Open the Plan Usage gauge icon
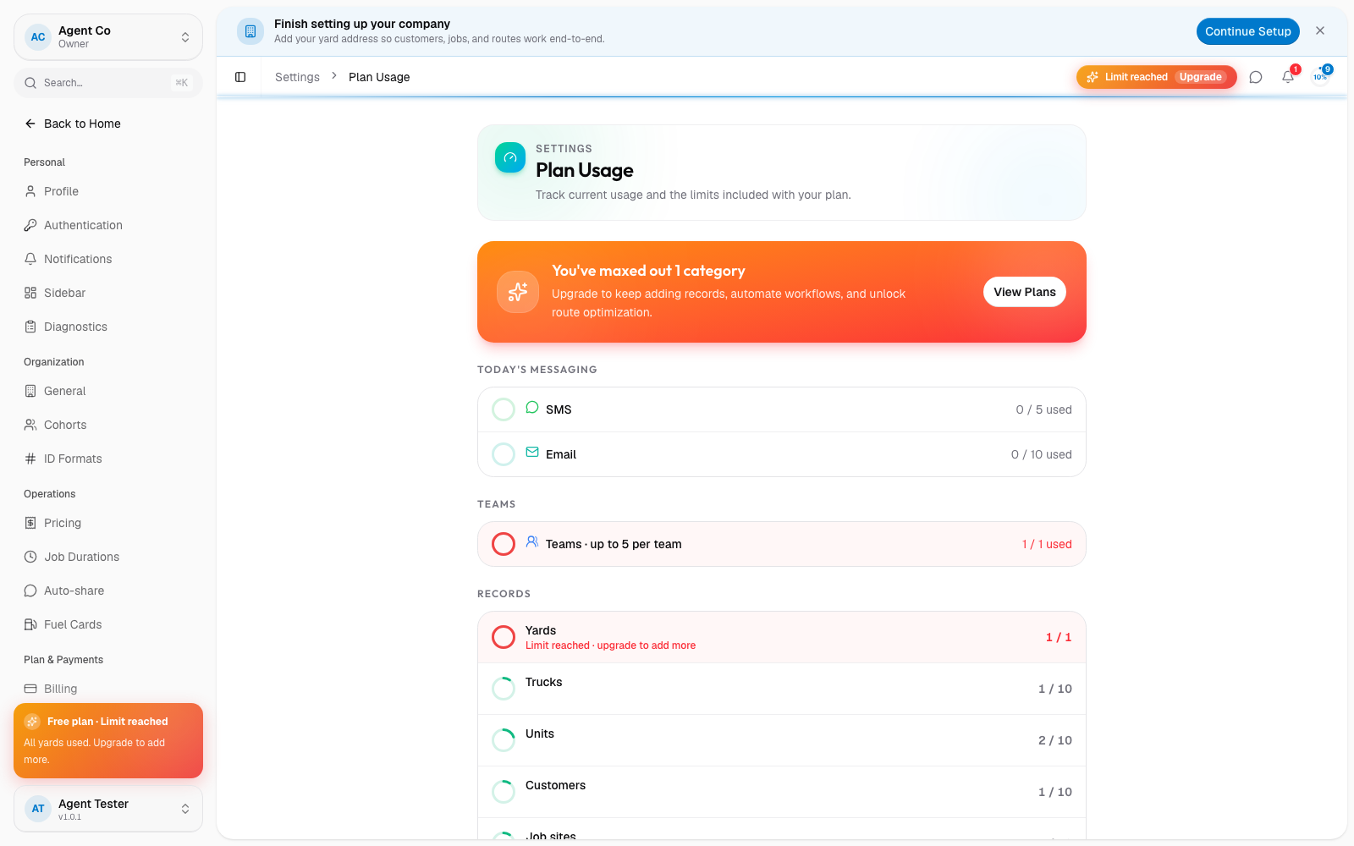The width and height of the screenshot is (1354, 846). coord(510,157)
